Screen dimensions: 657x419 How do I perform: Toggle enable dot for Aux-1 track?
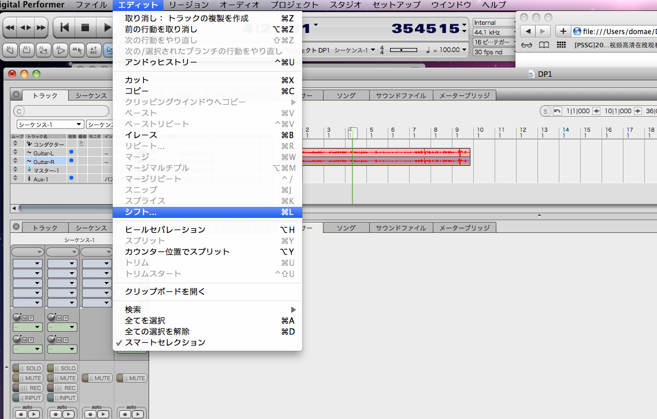tap(71, 177)
